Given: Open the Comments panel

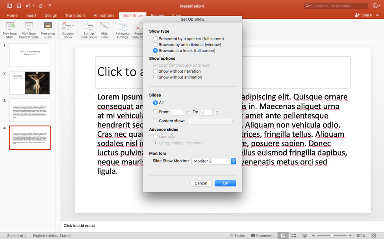Looking at the screenshot, I should (262, 235).
